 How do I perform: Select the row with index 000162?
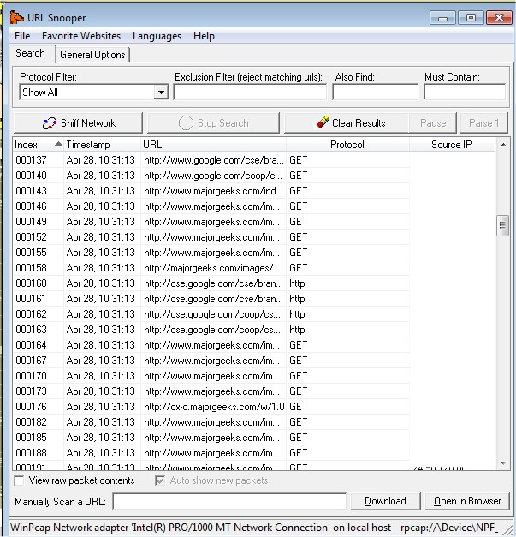(211, 314)
